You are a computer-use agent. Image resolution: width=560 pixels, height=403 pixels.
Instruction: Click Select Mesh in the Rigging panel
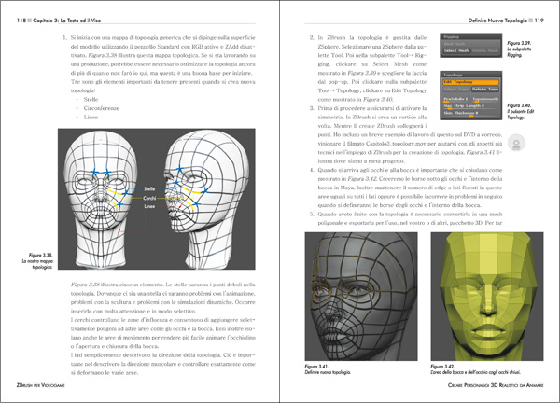point(456,50)
